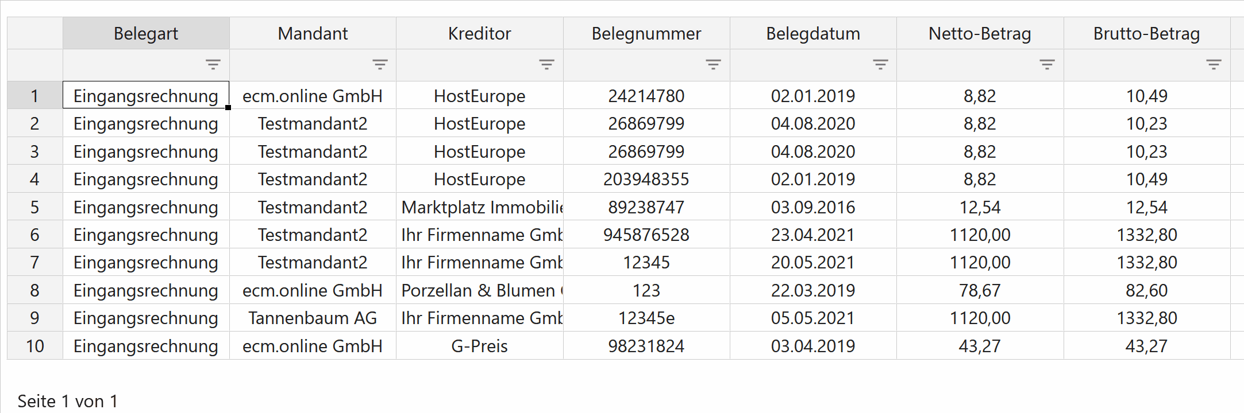Select Belegdatum cell 05.05.2021
This screenshot has height=413, width=1244.
point(813,318)
